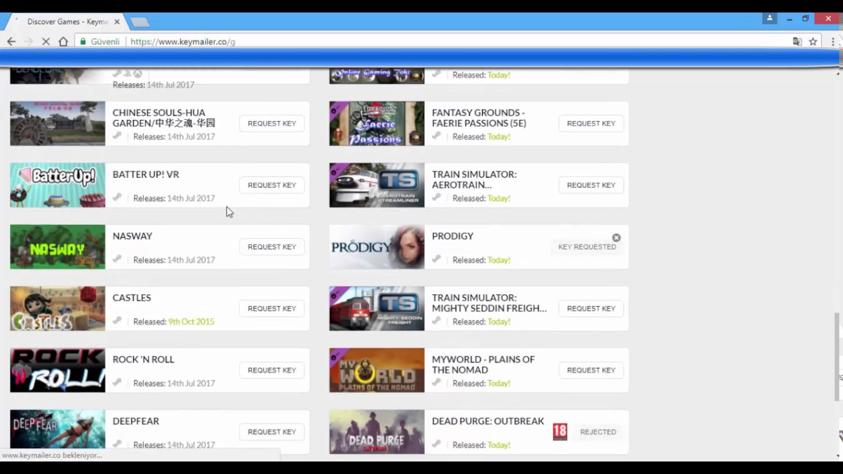This screenshot has height=474, width=843.
Task: Request a key for Nasway
Action: [x=272, y=247]
